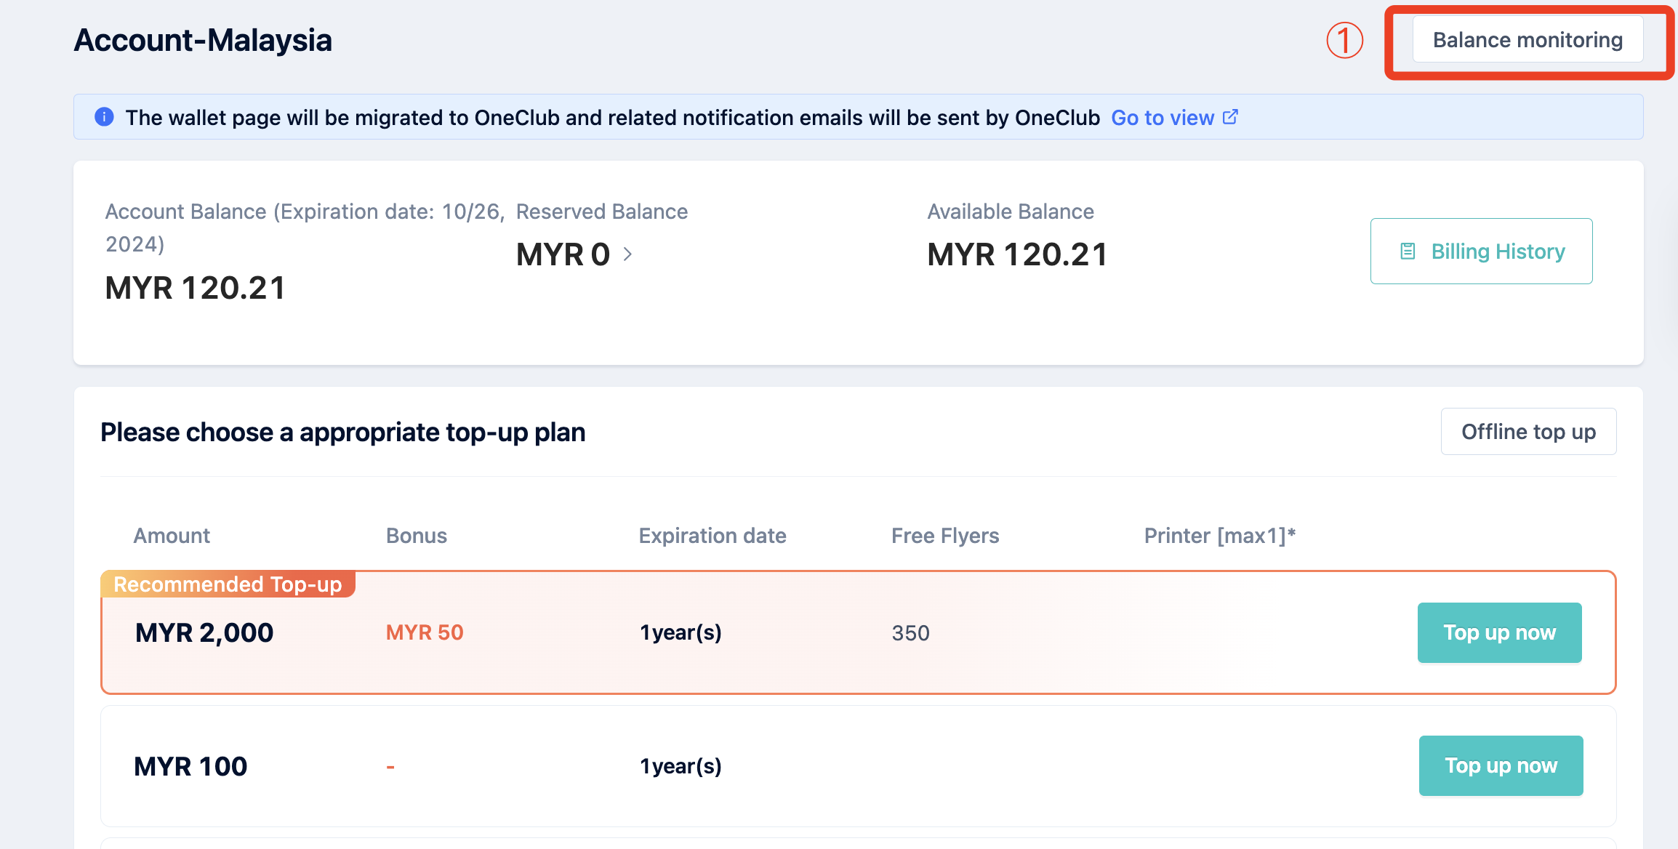Click the Bonus column header
The width and height of the screenshot is (1678, 849).
click(417, 536)
